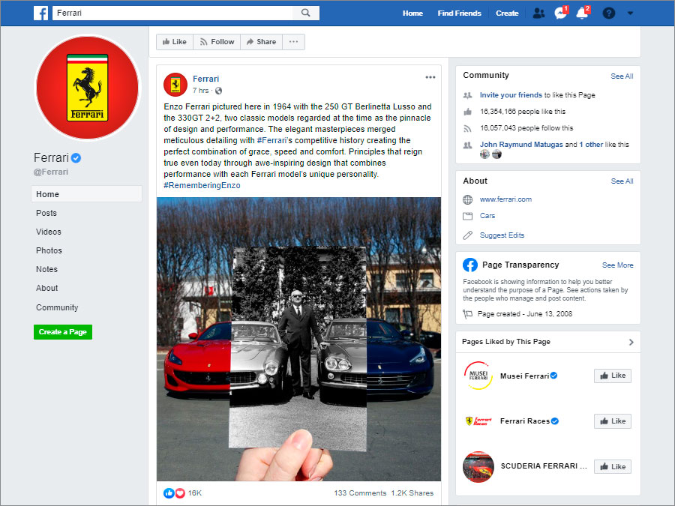Select Community in the page sidebar
Screen dimensions: 675x506
point(57,307)
